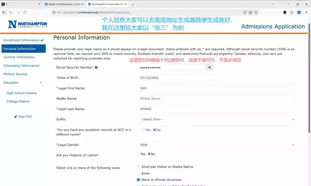Close the Apply to Northampton tab
Image resolution: width=311 pixels, height=186 pixels.
point(83,4)
